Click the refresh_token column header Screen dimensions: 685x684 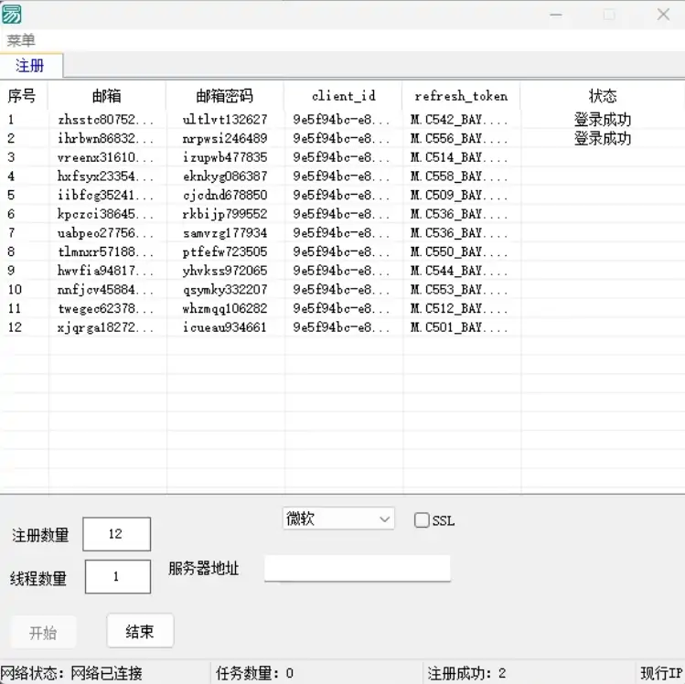pyautogui.click(x=461, y=96)
